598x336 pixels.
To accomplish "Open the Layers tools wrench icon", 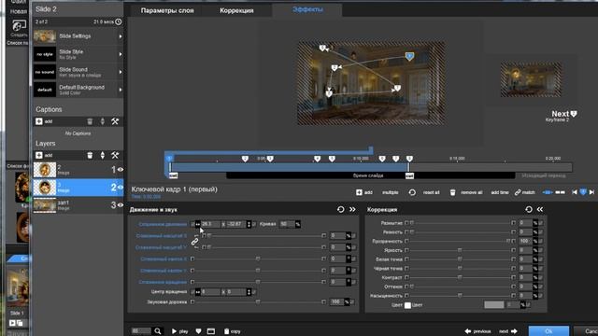I will coord(115,155).
